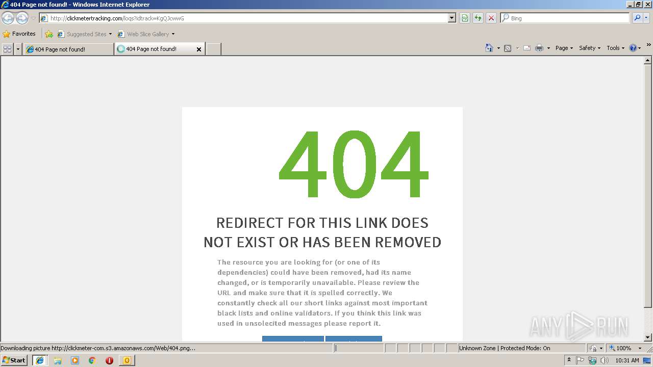Click the large green 404 graphic
653x367 pixels.
tap(353, 164)
